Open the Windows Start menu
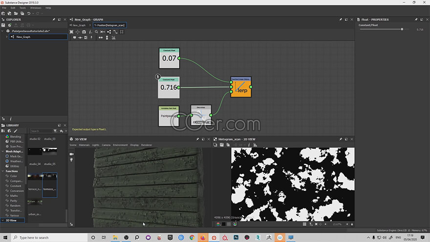 pyautogui.click(x=5, y=238)
